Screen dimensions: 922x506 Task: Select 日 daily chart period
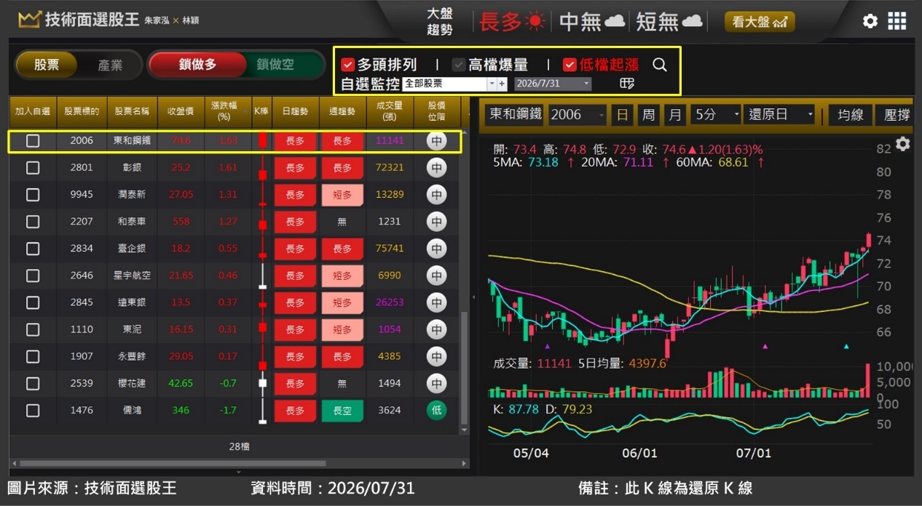pyautogui.click(x=622, y=114)
